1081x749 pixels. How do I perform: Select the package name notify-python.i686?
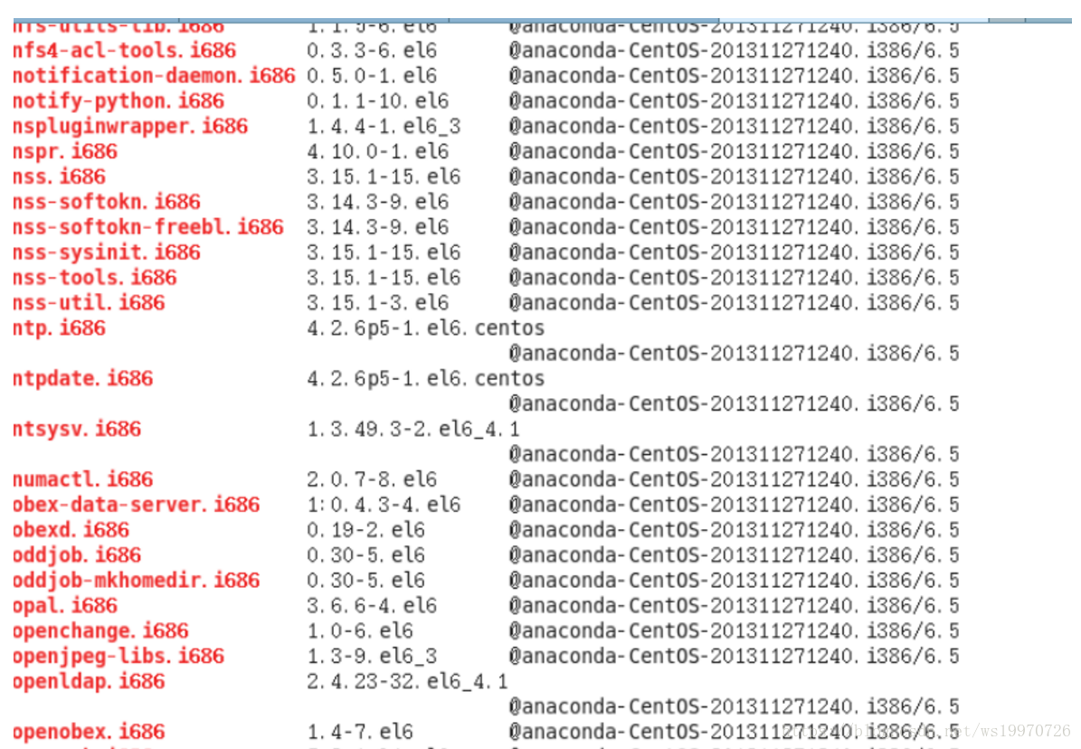pos(119,101)
